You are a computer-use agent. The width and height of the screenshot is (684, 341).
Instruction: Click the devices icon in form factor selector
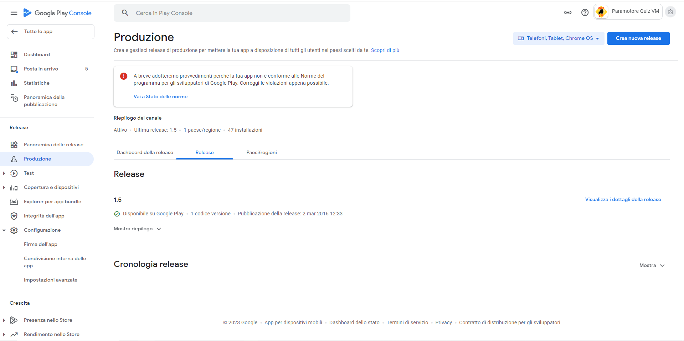[521, 38]
